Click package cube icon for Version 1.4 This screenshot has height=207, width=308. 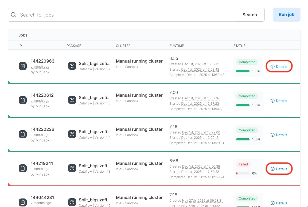click(72, 134)
